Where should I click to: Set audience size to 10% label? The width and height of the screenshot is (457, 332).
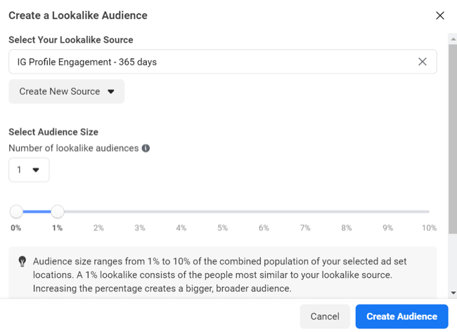(x=429, y=228)
